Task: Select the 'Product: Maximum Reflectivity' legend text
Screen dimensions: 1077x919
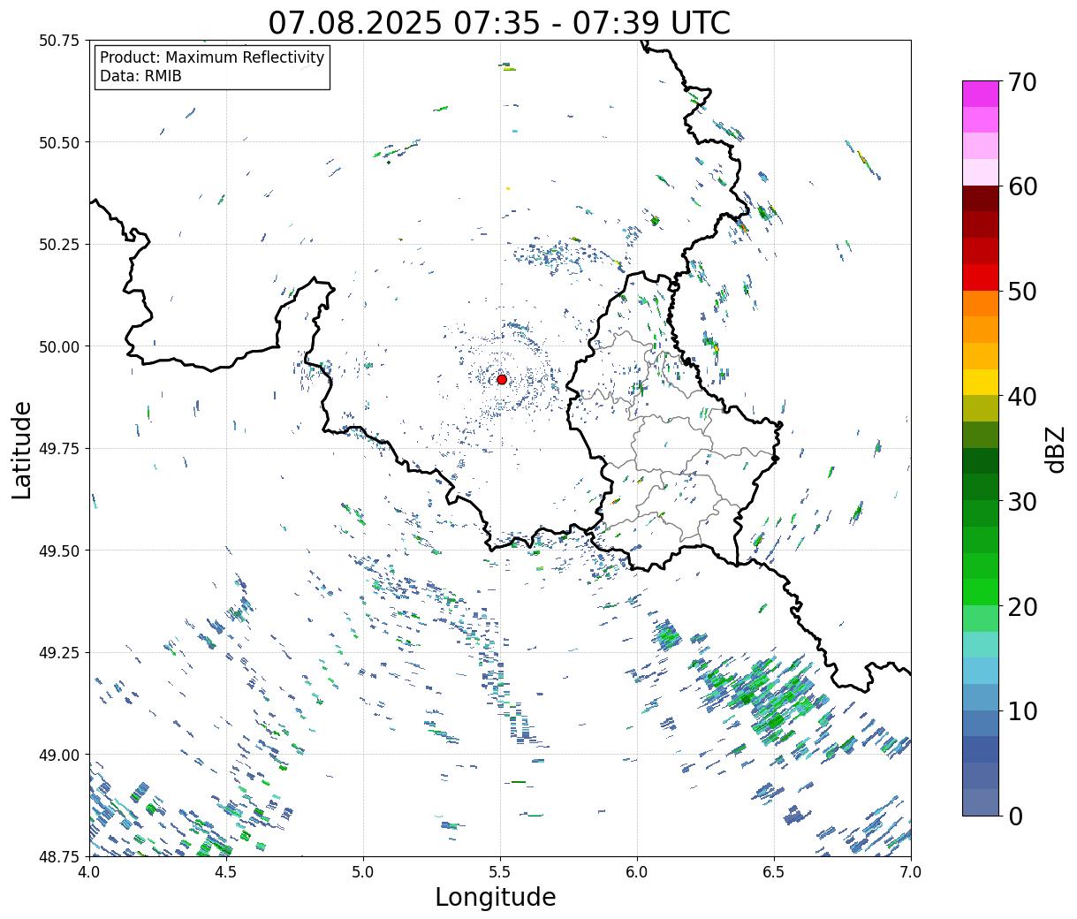Action: click(x=212, y=57)
